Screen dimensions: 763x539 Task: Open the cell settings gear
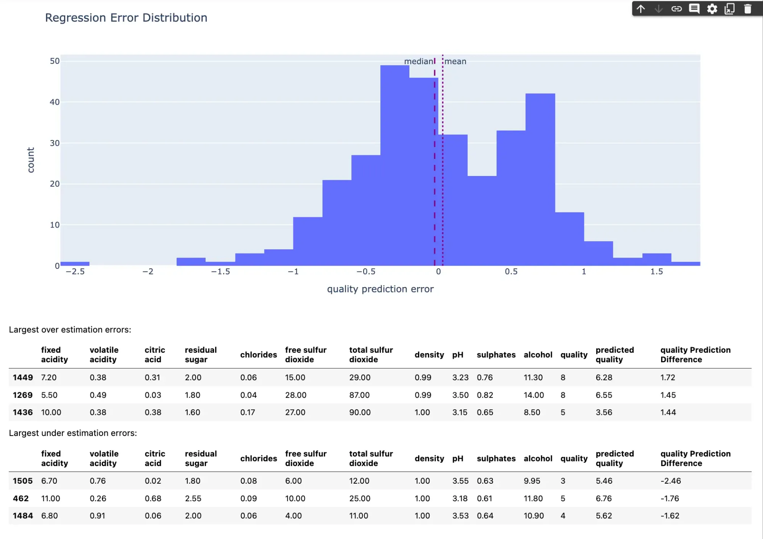point(712,9)
